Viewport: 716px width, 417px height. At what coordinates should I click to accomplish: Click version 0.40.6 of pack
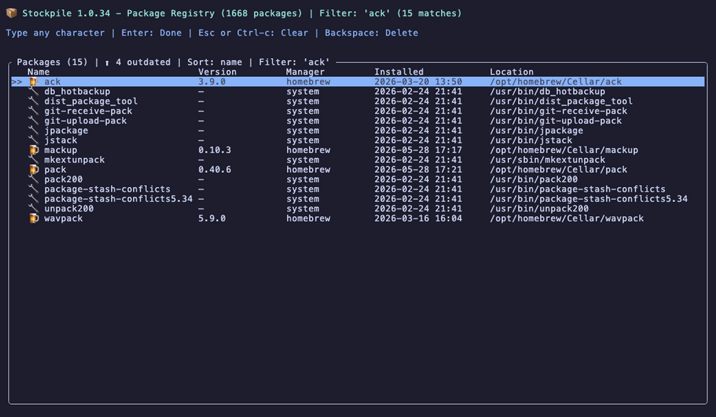coord(214,170)
